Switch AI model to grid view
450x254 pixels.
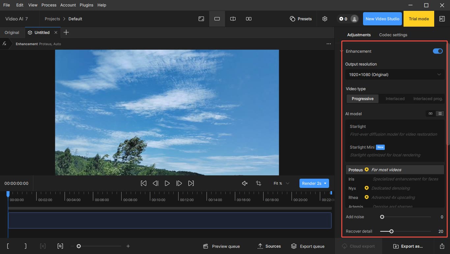pyautogui.click(x=431, y=114)
